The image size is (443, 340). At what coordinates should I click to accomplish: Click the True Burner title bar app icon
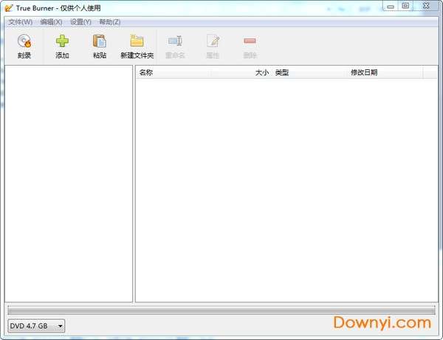[x=9, y=8]
